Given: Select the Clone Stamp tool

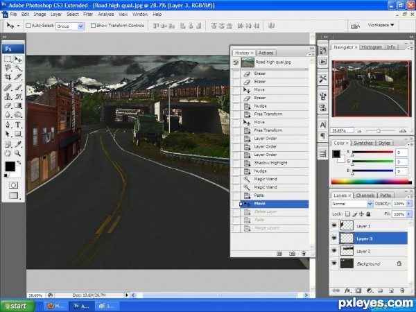Looking at the screenshot, I should point(8,96).
